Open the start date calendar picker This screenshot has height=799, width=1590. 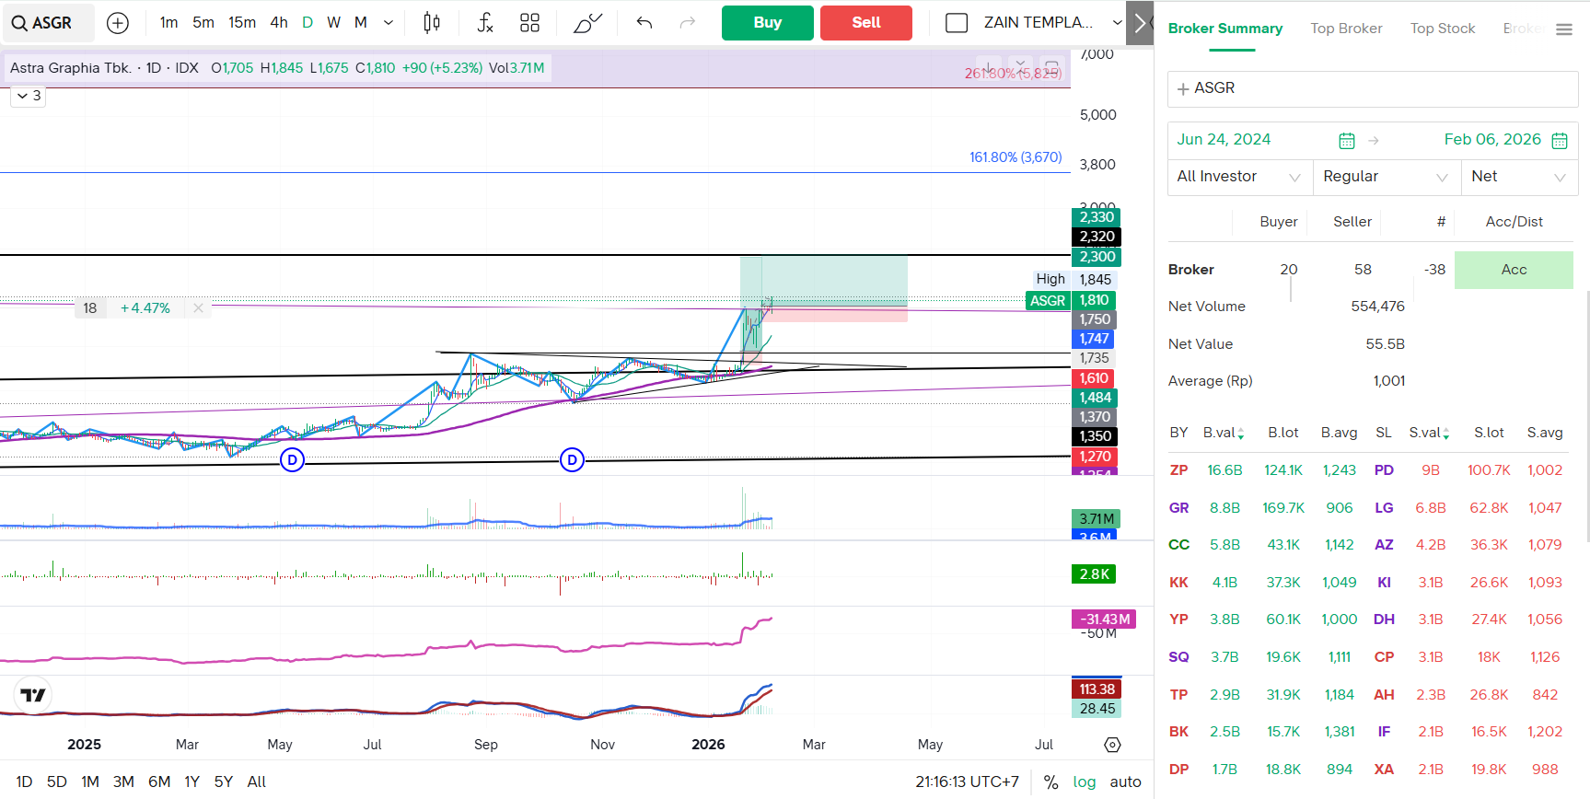click(1347, 140)
